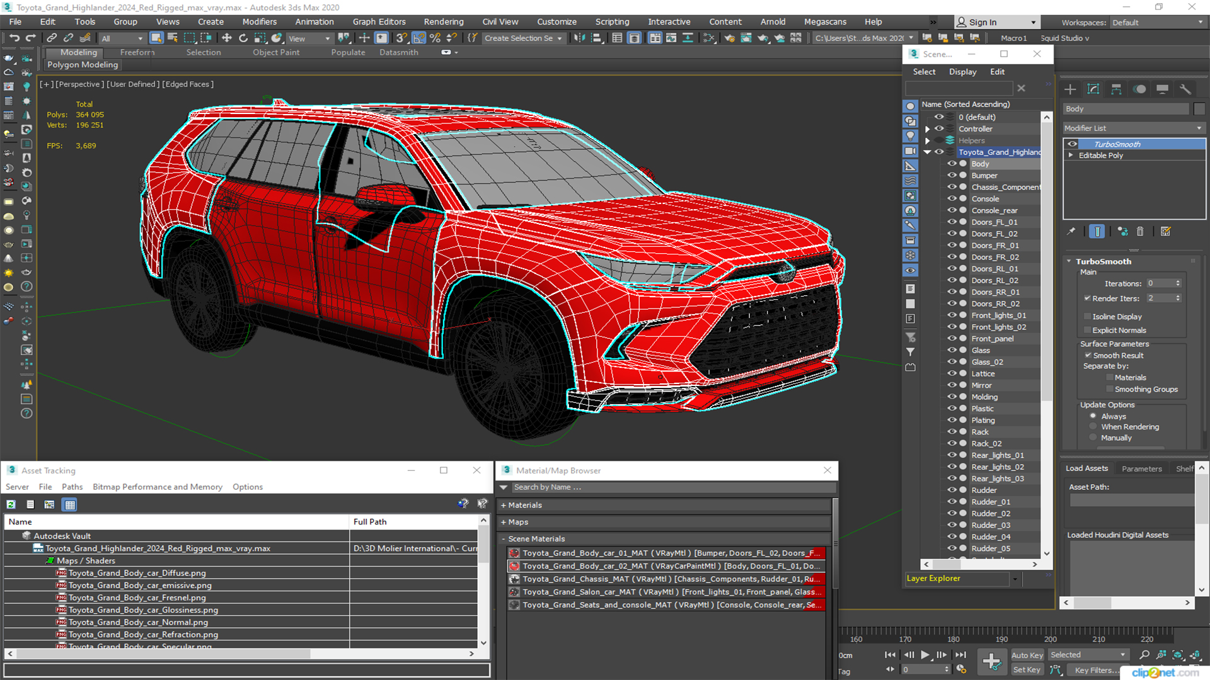Viewport: 1210px width, 680px height.
Task: Click the Set Key button
Action: click(x=1027, y=670)
